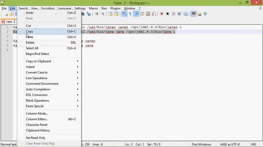Click the Zoom Out toolbar icon
263x147 pixels.
(102, 14)
